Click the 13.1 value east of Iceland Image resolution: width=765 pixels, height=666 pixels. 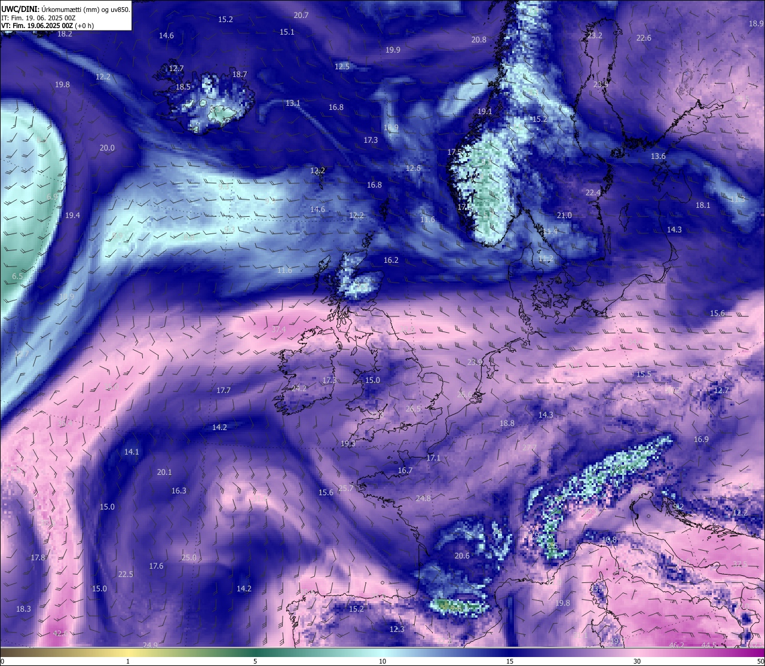click(x=293, y=103)
